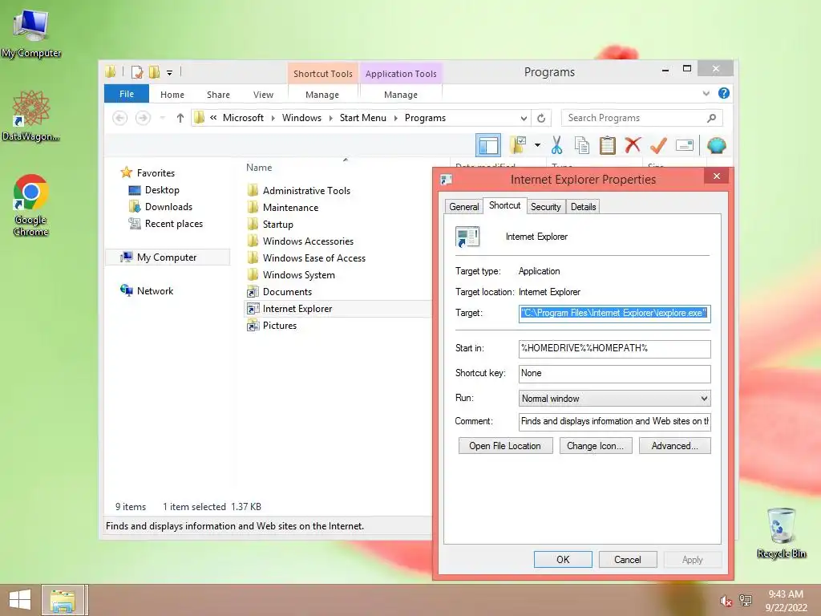821x616 pixels.
Task: Click the Start in text field
Action: [614, 349]
